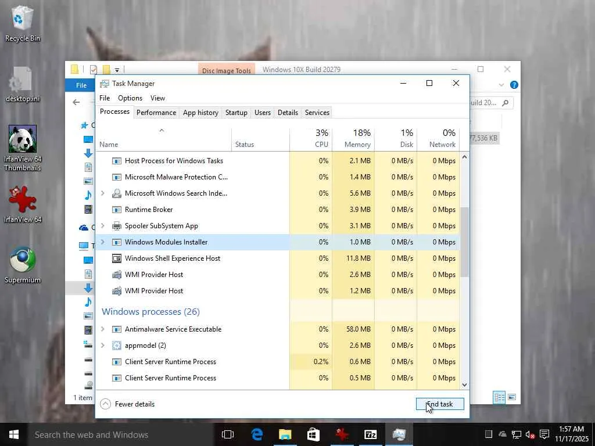Click the Task Manager taskbar icon
The width and height of the screenshot is (595, 446).
[399, 434]
